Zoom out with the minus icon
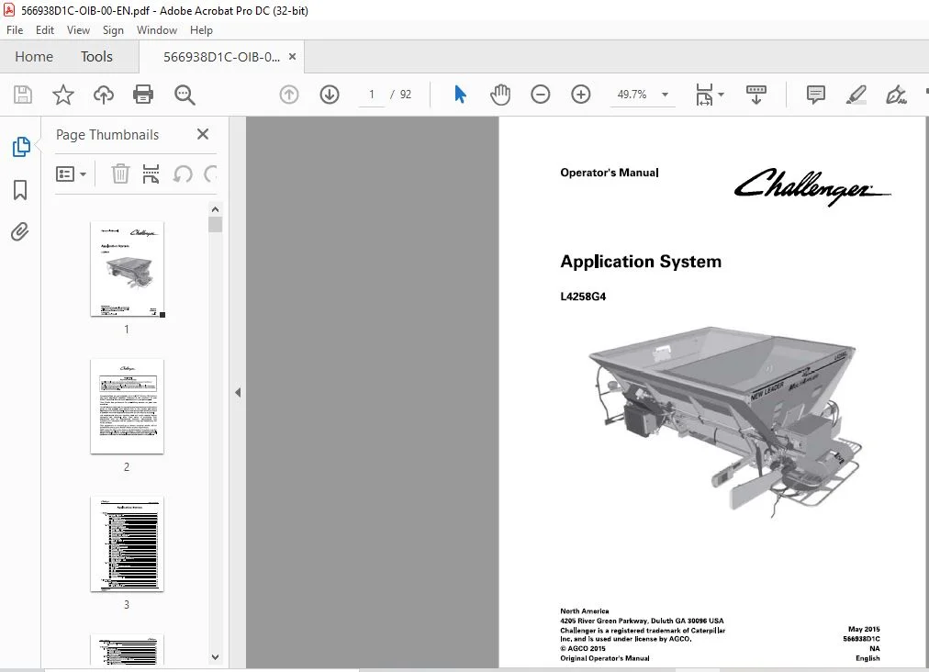The height and width of the screenshot is (672, 929). coord(541,95)
